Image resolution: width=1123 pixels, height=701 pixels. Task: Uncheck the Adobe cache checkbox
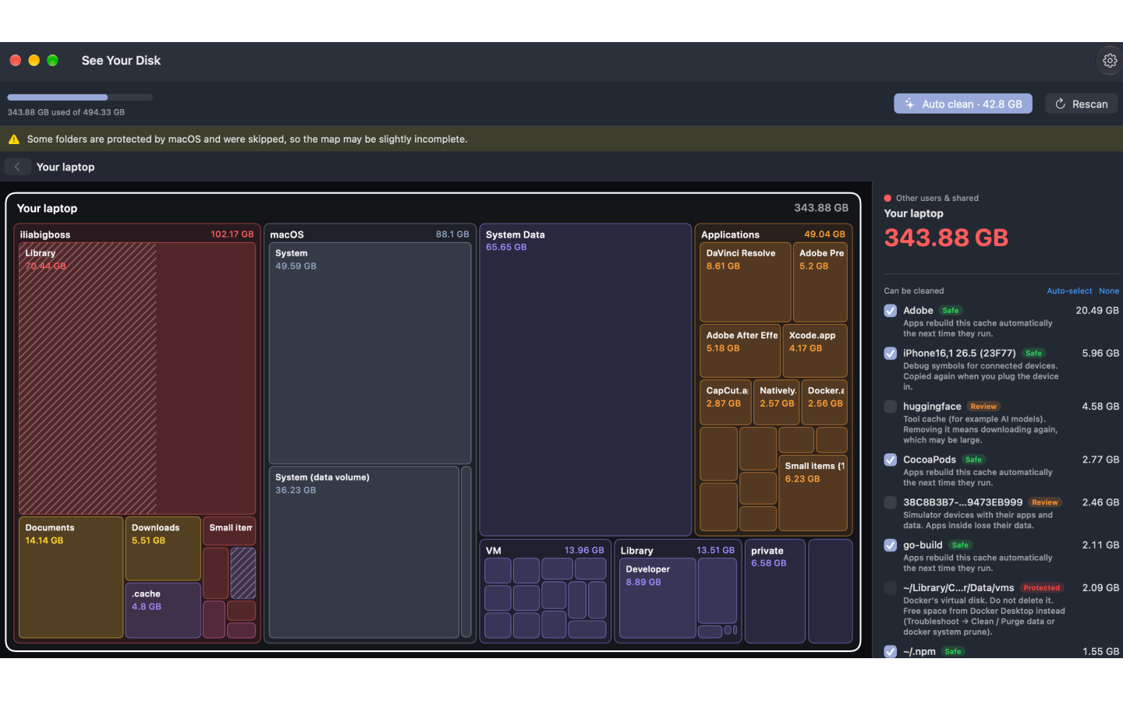pos(890,311)
